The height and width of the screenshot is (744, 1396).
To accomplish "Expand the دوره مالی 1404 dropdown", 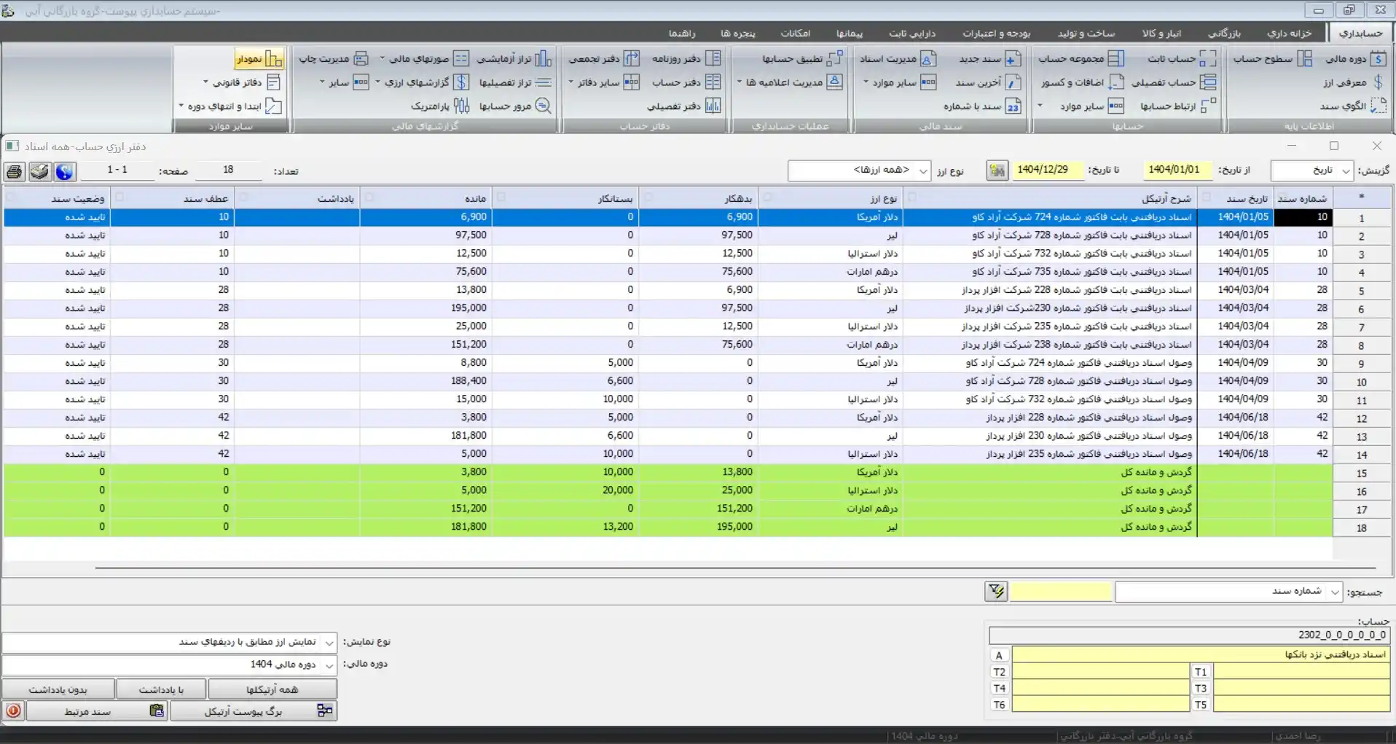I will [329, 665].
